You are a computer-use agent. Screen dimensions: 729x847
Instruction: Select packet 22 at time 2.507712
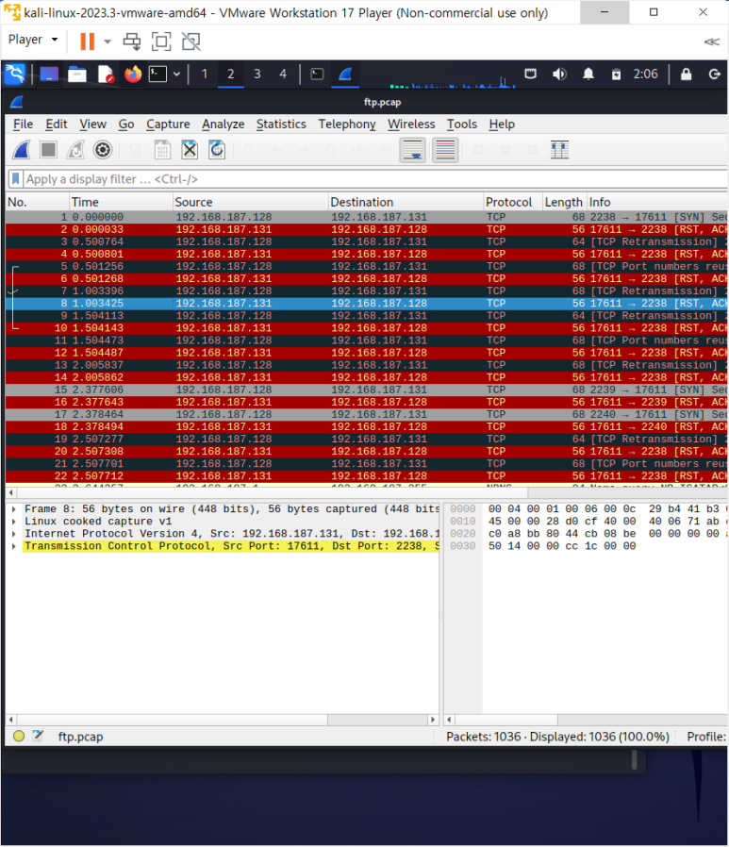366,476
